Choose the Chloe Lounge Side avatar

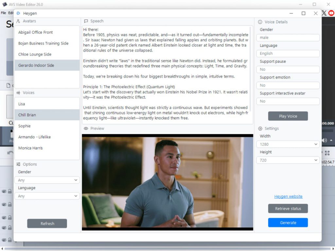47,54
